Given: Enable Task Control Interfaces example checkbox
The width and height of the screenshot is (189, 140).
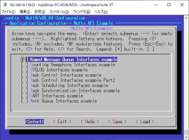Looking at the screenshot, I should (24, 75).
